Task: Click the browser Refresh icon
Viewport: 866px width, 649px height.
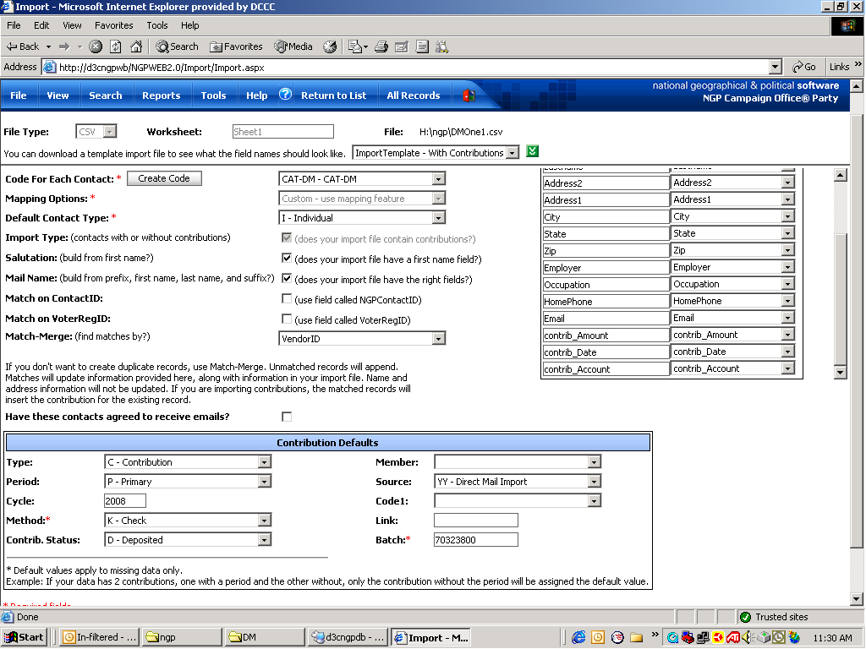Action: [116, 46]
